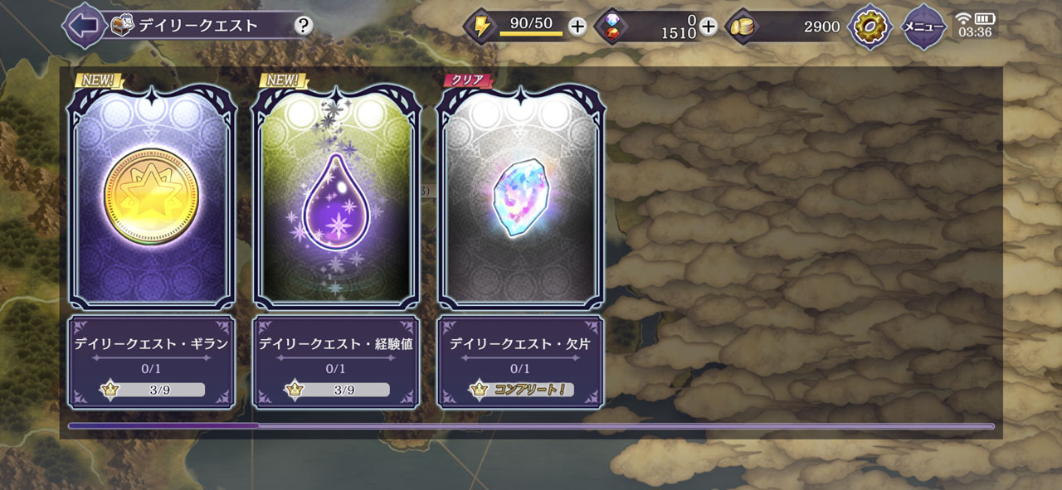Open the gear settings icon
The width and height of the screenshot is (1062, 490).
[871, 27]
